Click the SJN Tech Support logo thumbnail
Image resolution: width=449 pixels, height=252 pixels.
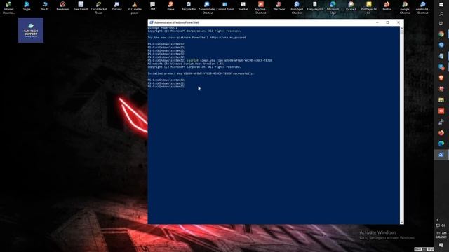click(31, 30)
